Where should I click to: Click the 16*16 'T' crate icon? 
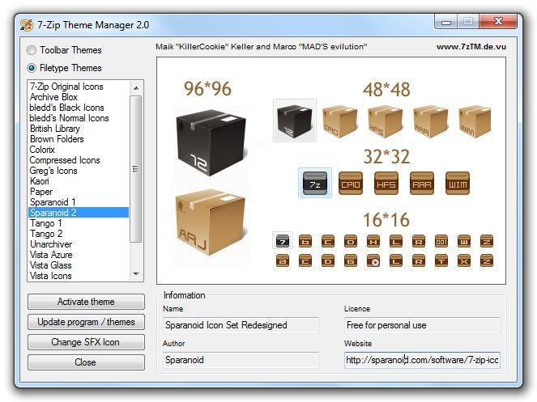pos(441,260)
